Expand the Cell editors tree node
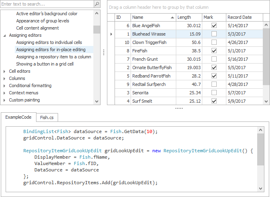This screenshot has height=197, width=270. pos(4,71)
